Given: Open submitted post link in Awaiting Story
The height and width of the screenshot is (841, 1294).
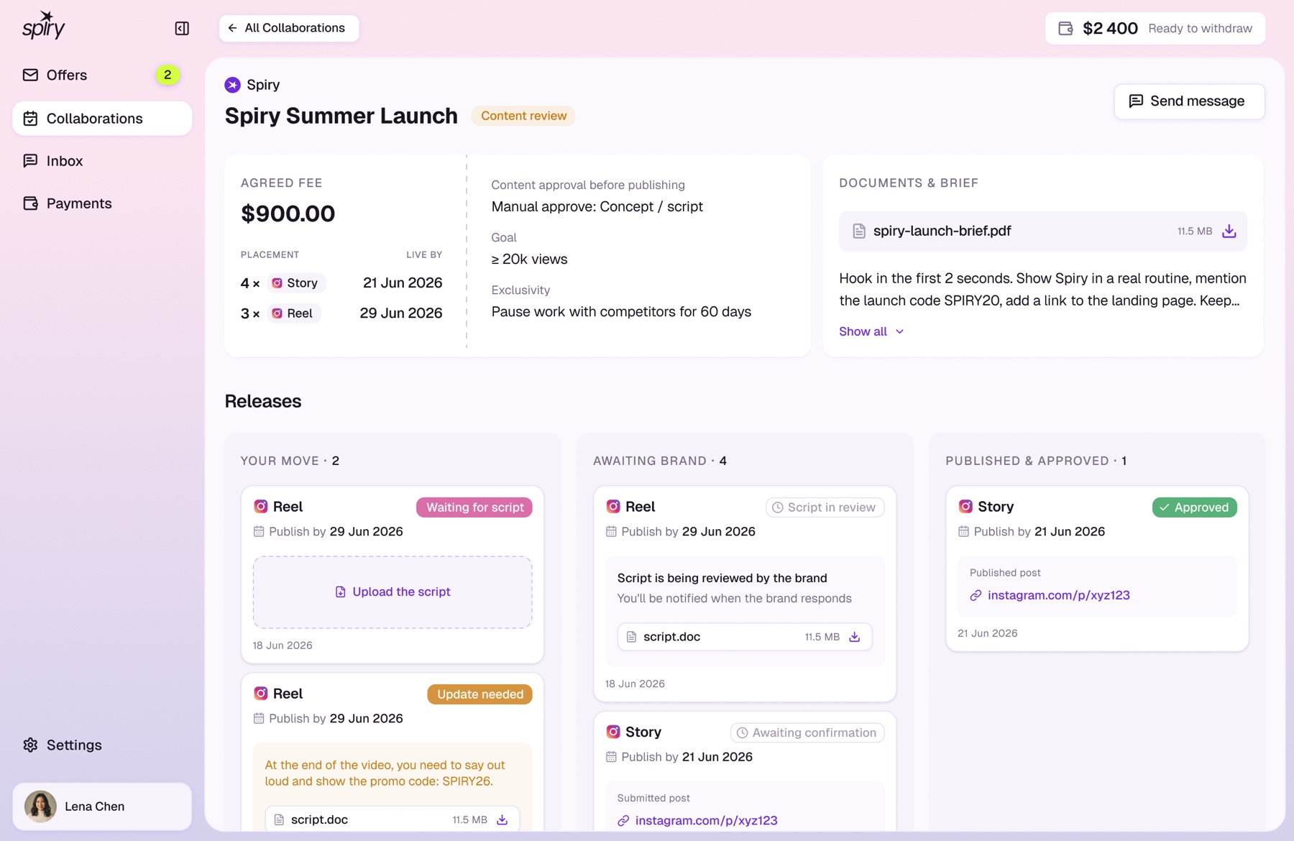Looking at the screenshot, I should pos(706,820).
